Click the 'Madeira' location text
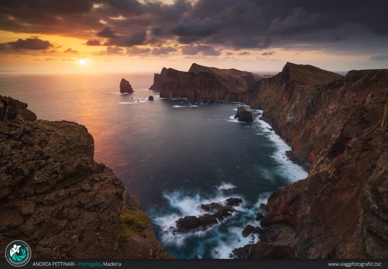Image resolution: width=388 pixels, height=269 pixels. pos(112,264)
